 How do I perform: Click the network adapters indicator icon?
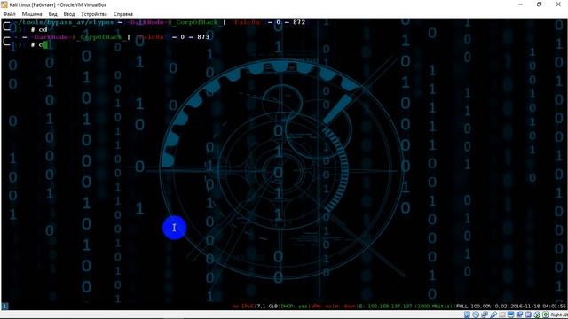pos(485,315)
